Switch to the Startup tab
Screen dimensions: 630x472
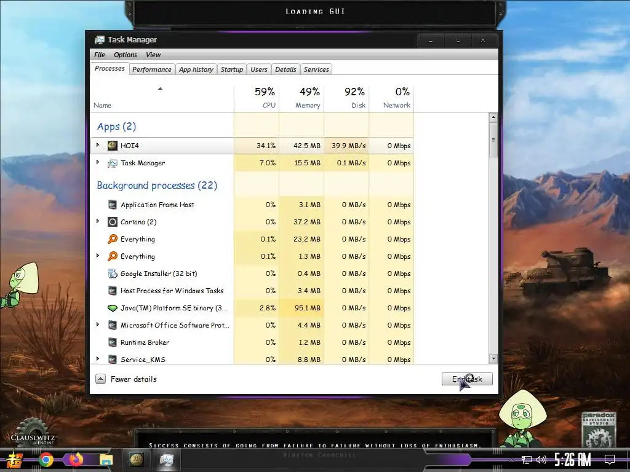coord(232,69)
